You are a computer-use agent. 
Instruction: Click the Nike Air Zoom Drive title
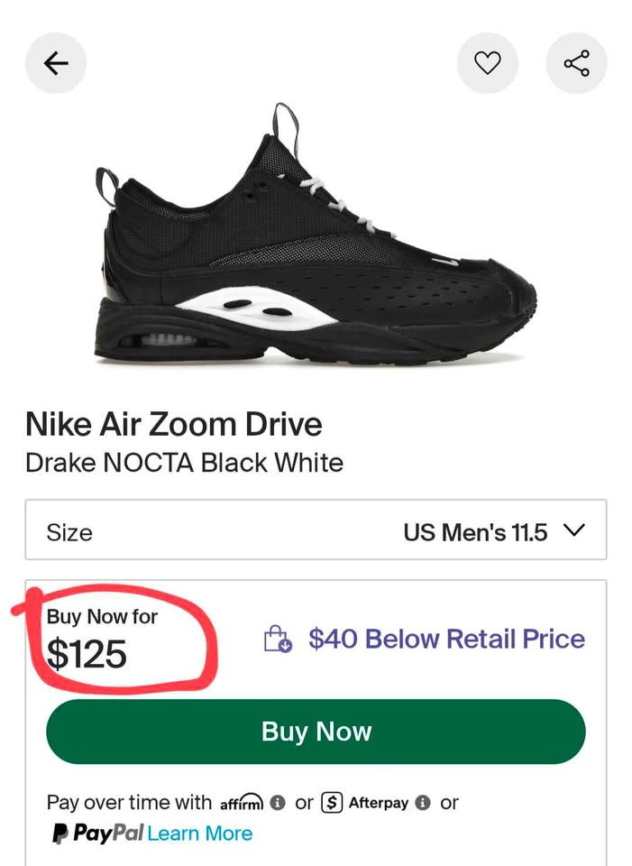(x=173, y=424)
